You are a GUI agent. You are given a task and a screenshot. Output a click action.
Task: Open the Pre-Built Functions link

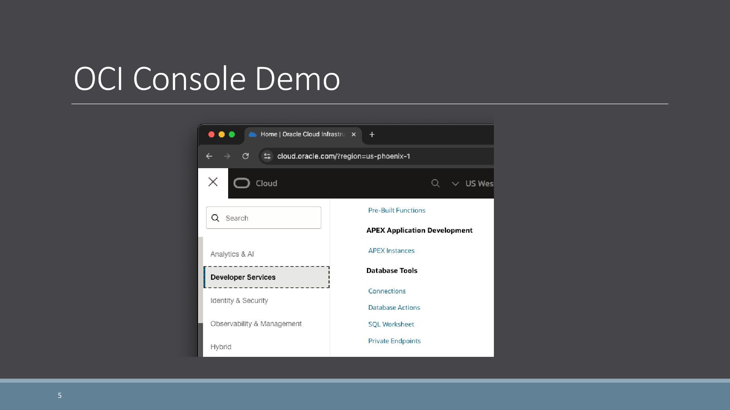pyautogui.click(x=397, y=210)
